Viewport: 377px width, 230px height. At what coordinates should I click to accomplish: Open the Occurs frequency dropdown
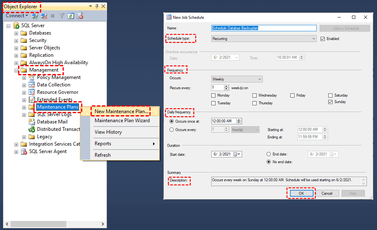[x=237, y=79]
